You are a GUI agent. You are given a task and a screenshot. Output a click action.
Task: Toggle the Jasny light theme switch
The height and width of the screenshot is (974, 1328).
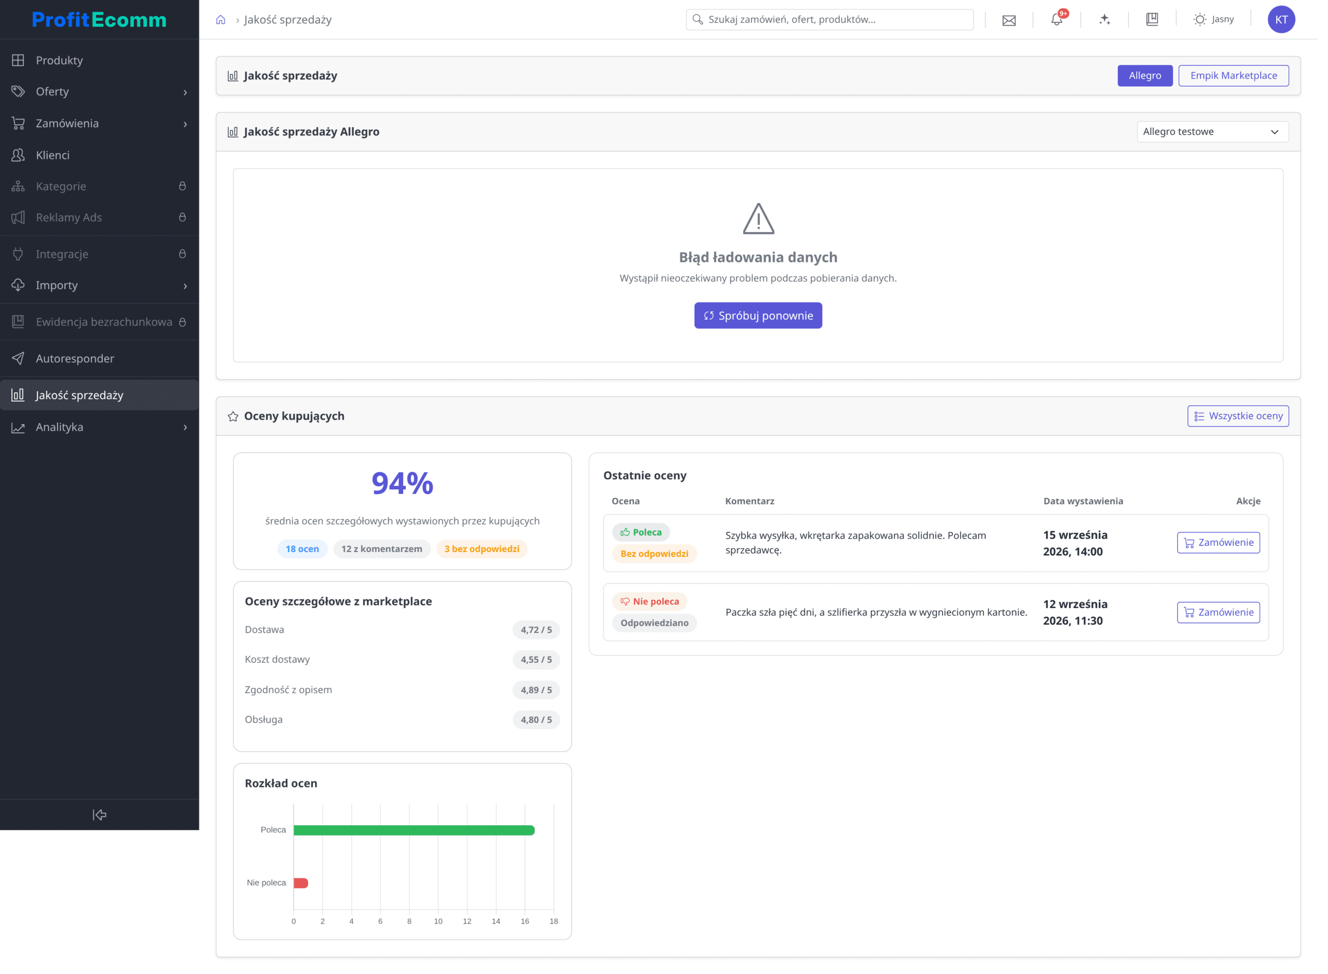pos(1213,19)
